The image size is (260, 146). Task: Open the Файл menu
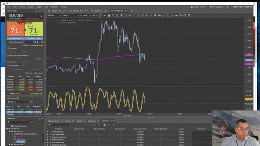8,7
